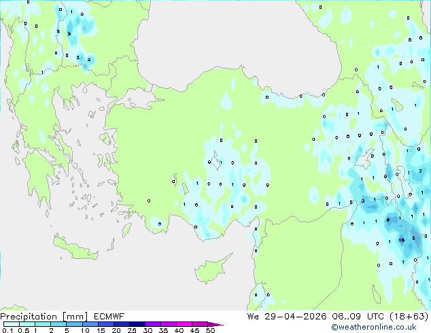Click the legend label '30'
This screenshot has height=333, width=431.
148,330
